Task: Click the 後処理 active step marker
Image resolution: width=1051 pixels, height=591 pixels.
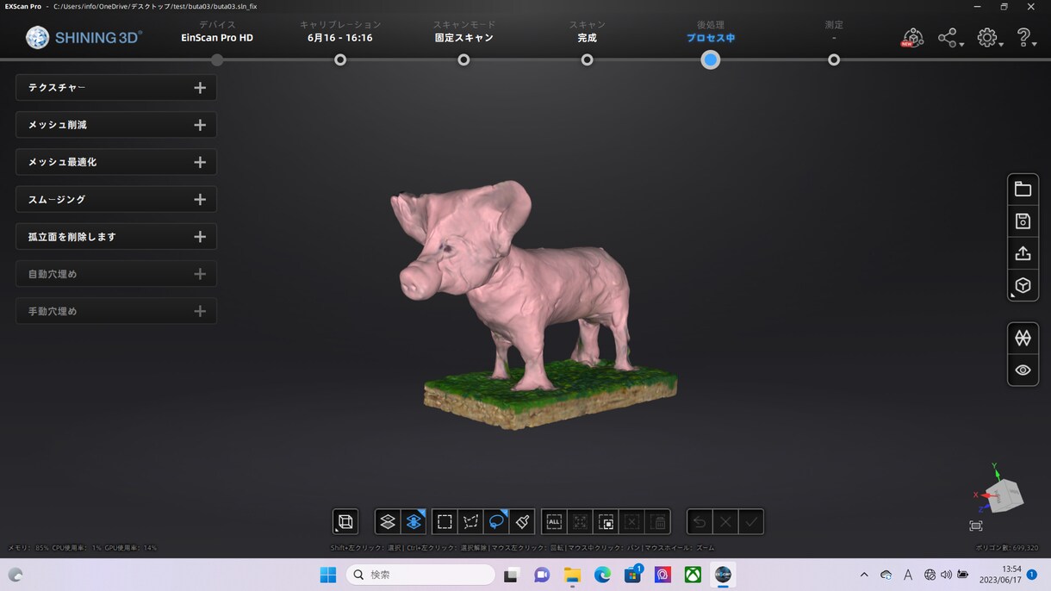Action: pos(710,59)
